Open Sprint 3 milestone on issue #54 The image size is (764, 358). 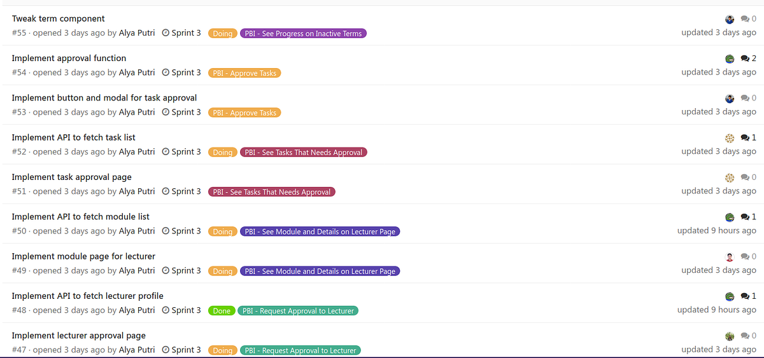[181, 72]
